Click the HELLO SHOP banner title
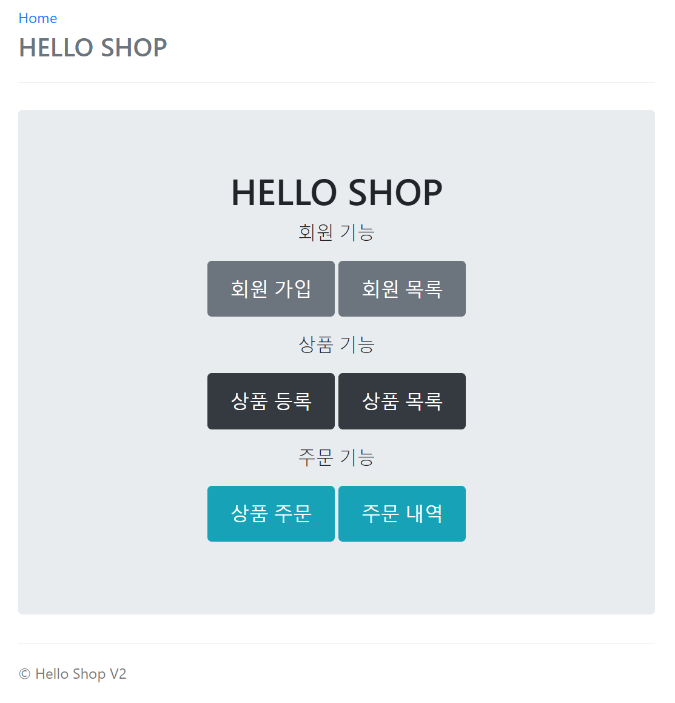Image resolution: width=675 pixels, height=703 pixels. tap(337, 192)
